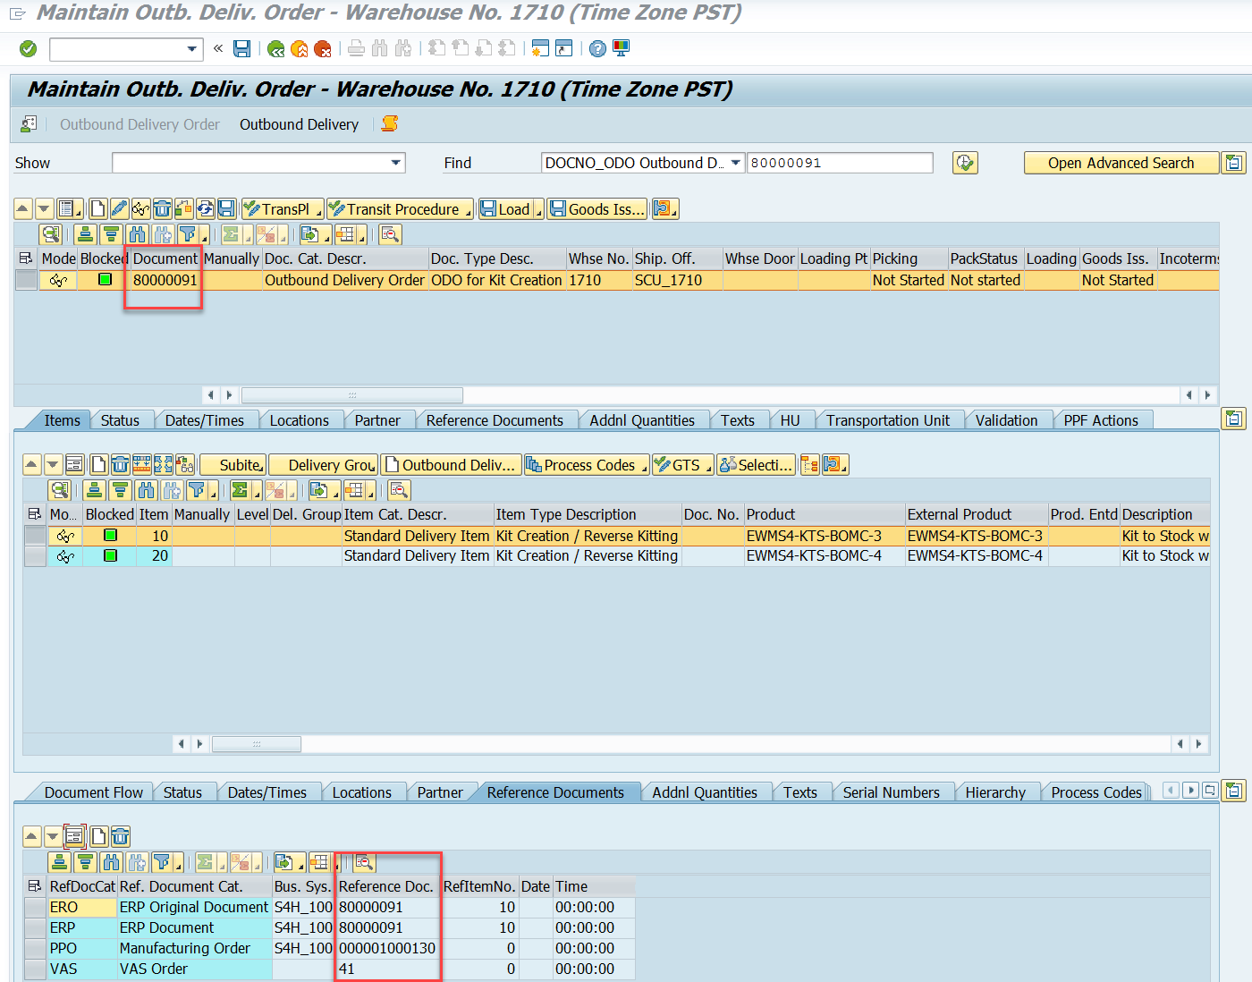
Task: Select the row marker for item 10
Action: (36, 536)
